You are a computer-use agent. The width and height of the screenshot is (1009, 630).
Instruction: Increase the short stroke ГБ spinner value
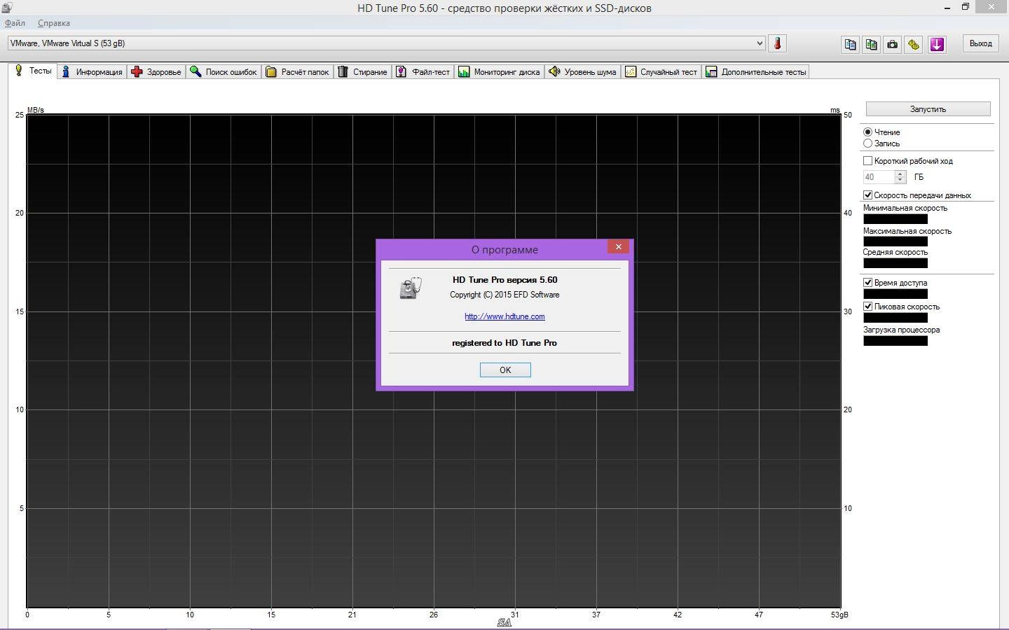coord(901,174)
